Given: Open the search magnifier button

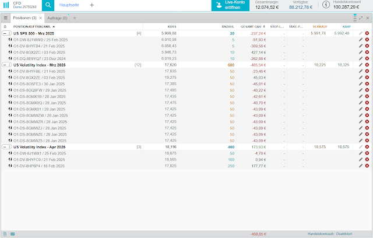Looking at the screenshot, I should tap(48, 5).
